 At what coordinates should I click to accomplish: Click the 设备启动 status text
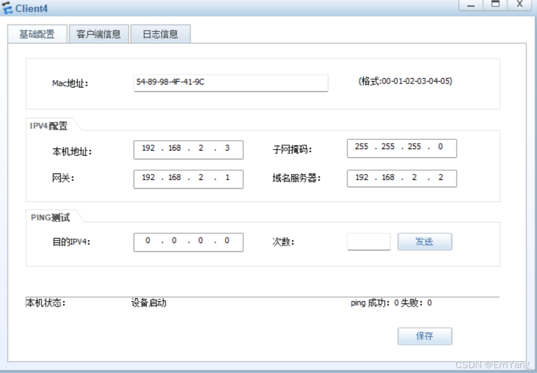click(149, 303)
